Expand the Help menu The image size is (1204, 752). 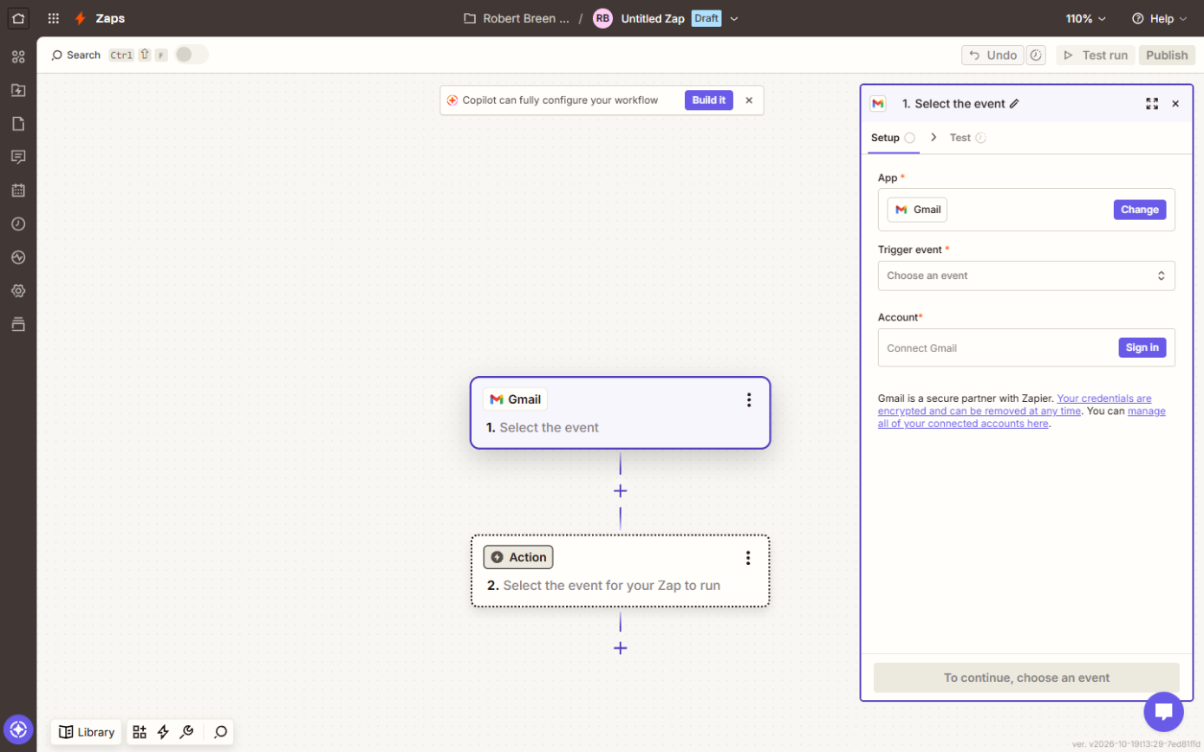pyautogui.click(x=1160, y=18)
